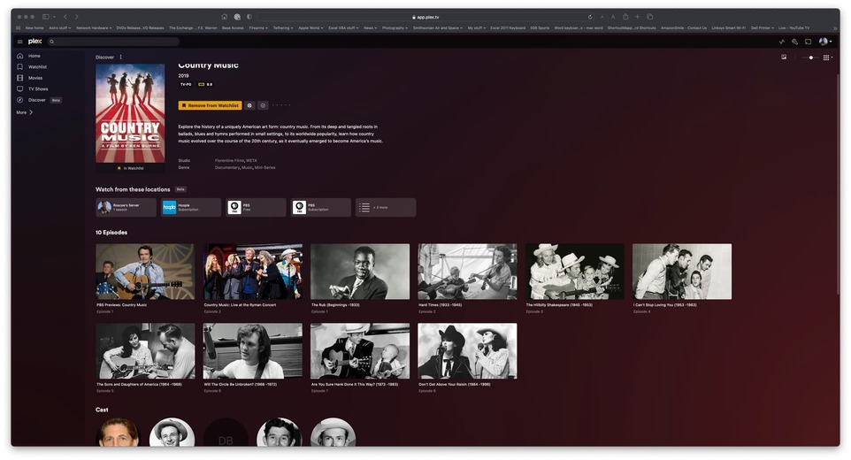Click the Plex logo
Viewport: 851px width, 460px height.
click(x=34, y=42)
